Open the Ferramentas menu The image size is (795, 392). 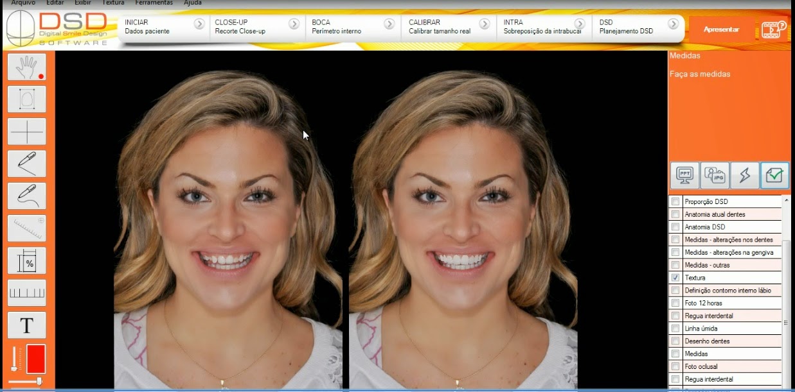(154, 3)
